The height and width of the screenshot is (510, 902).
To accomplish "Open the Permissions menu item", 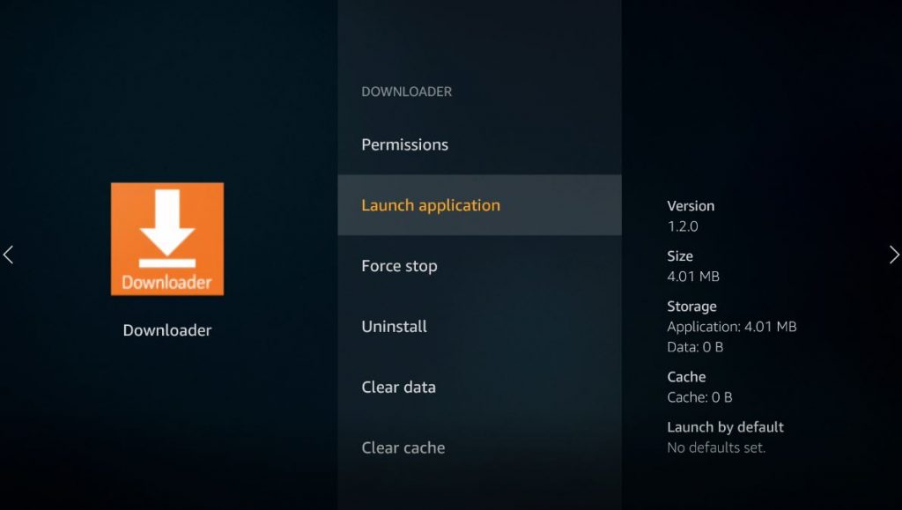I will [480, 144].
